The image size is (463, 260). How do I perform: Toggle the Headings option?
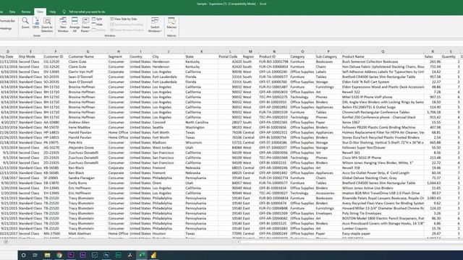pyautogui.click(x=6, y=28)
